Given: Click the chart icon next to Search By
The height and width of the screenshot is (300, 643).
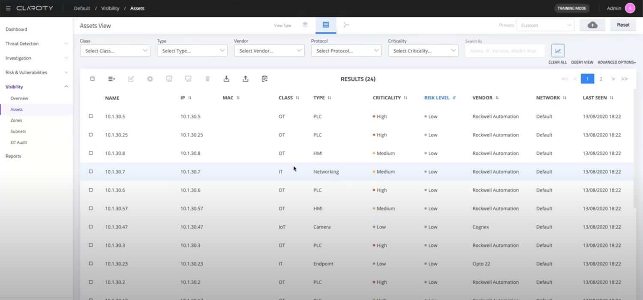Looking at the screenshot, I should point(558,51).
